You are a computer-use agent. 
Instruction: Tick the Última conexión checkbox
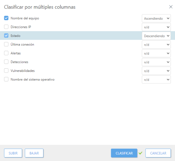pyautogui.click(x=6, y=44)
